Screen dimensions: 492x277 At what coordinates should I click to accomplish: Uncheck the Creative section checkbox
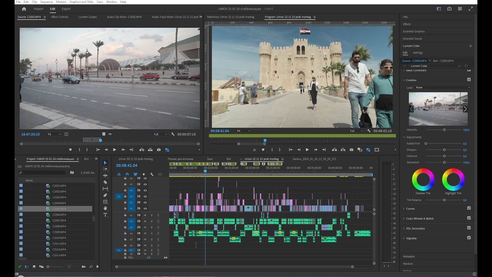[x=469, y=80]
